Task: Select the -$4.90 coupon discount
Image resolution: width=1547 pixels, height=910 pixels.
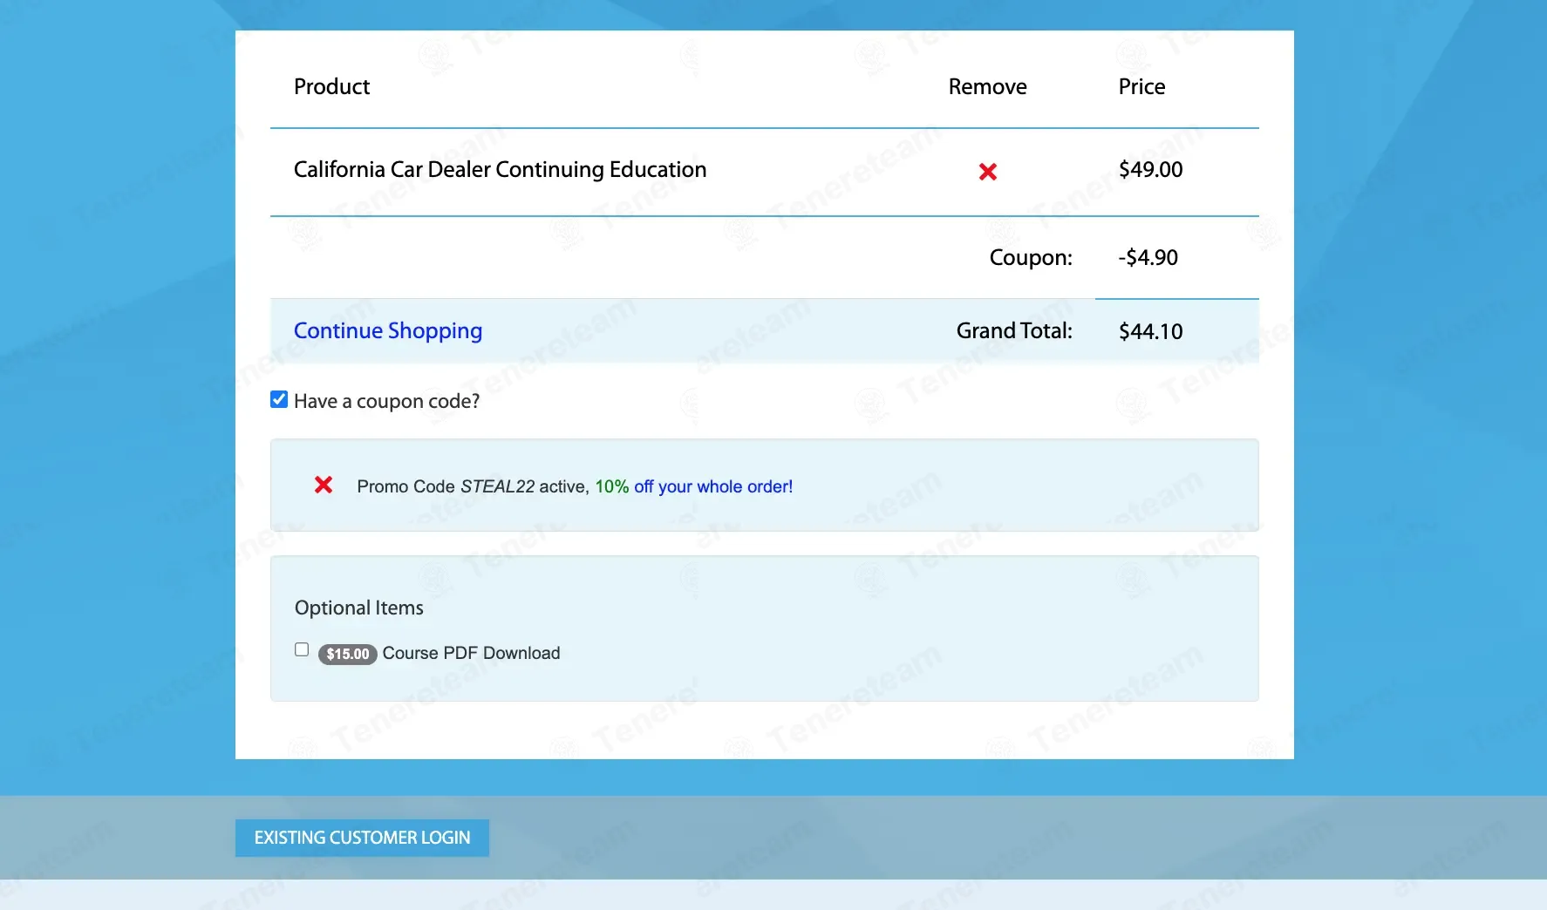Action: [1148, 257]
